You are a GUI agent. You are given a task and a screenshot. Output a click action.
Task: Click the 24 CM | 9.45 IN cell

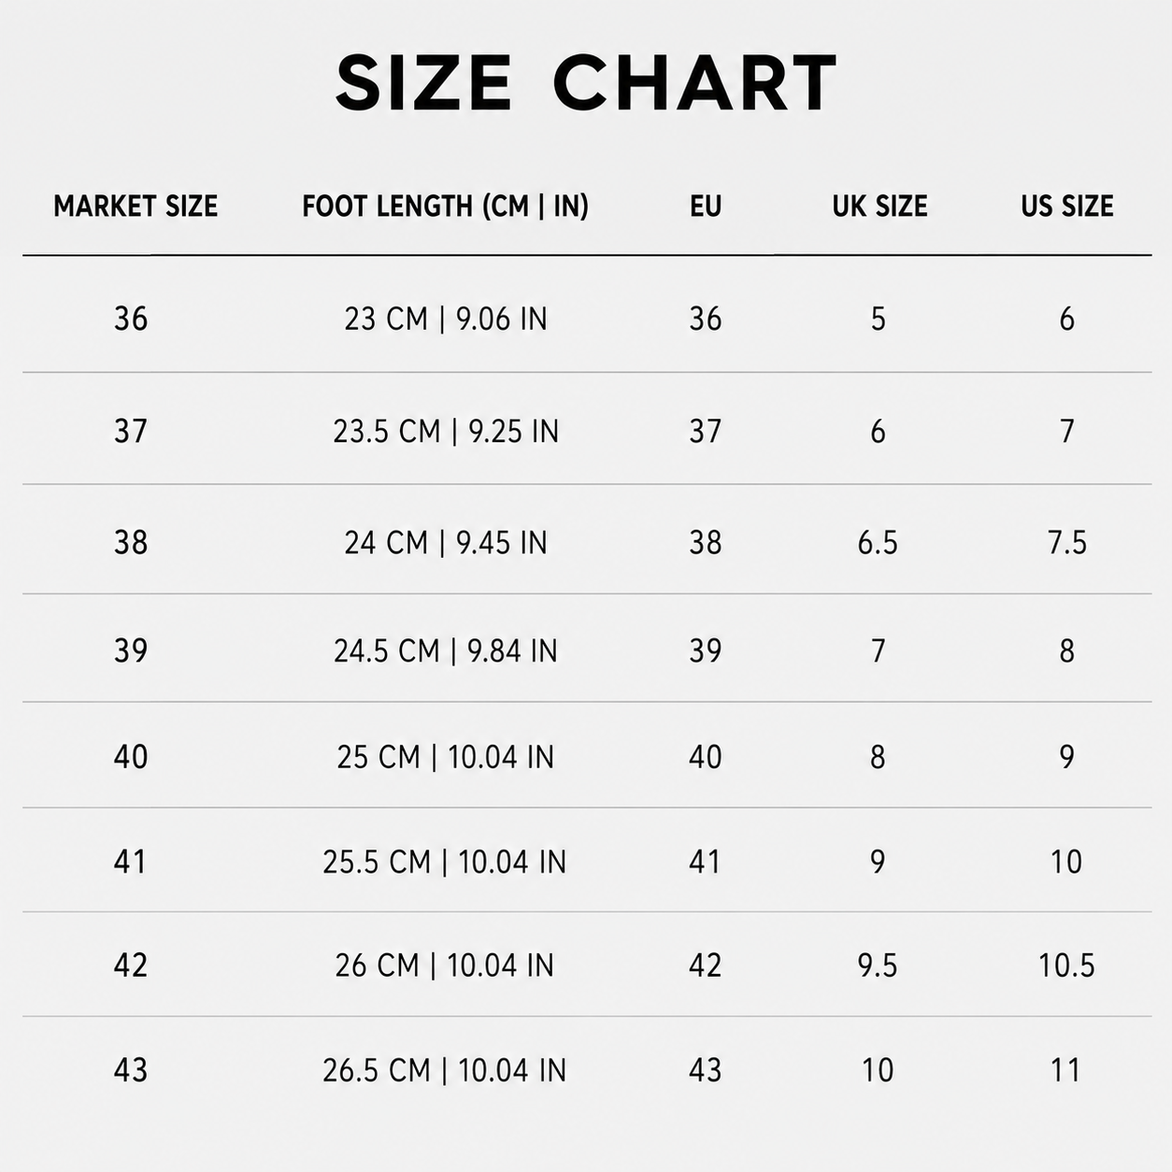446,542
